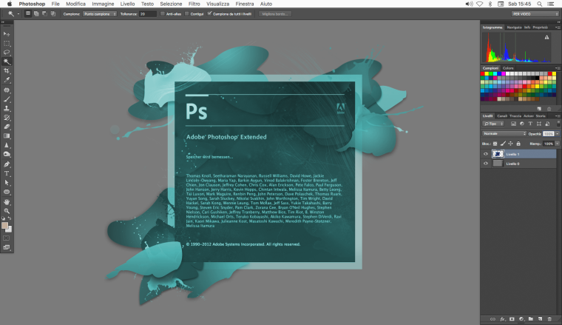This screenshot has height=325, width=562.
Task: Select the Hand tool
Action: [x=7, y=202]
